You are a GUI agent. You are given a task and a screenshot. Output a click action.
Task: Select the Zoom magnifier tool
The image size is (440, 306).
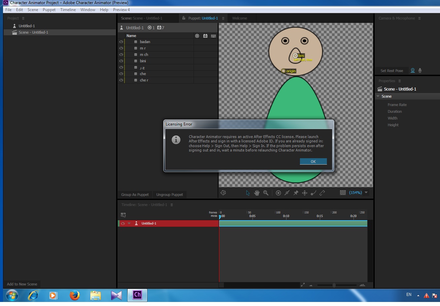[266, 193]
